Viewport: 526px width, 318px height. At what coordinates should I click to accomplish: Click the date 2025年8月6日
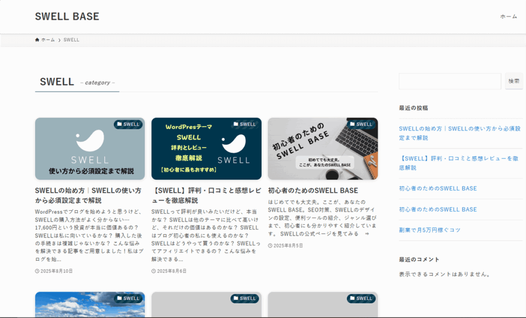(172, 271)
